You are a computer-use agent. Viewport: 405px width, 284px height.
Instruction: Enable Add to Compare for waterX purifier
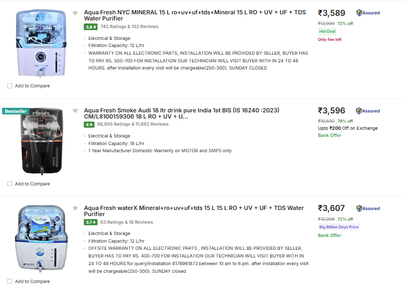(x=10, y=281)
